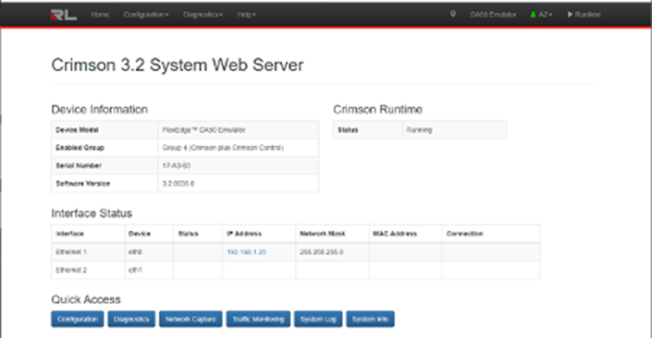Select the FlexEdge DA50 Emulator value cell
The height and width of the screenshot is (338, 652).
239,130
